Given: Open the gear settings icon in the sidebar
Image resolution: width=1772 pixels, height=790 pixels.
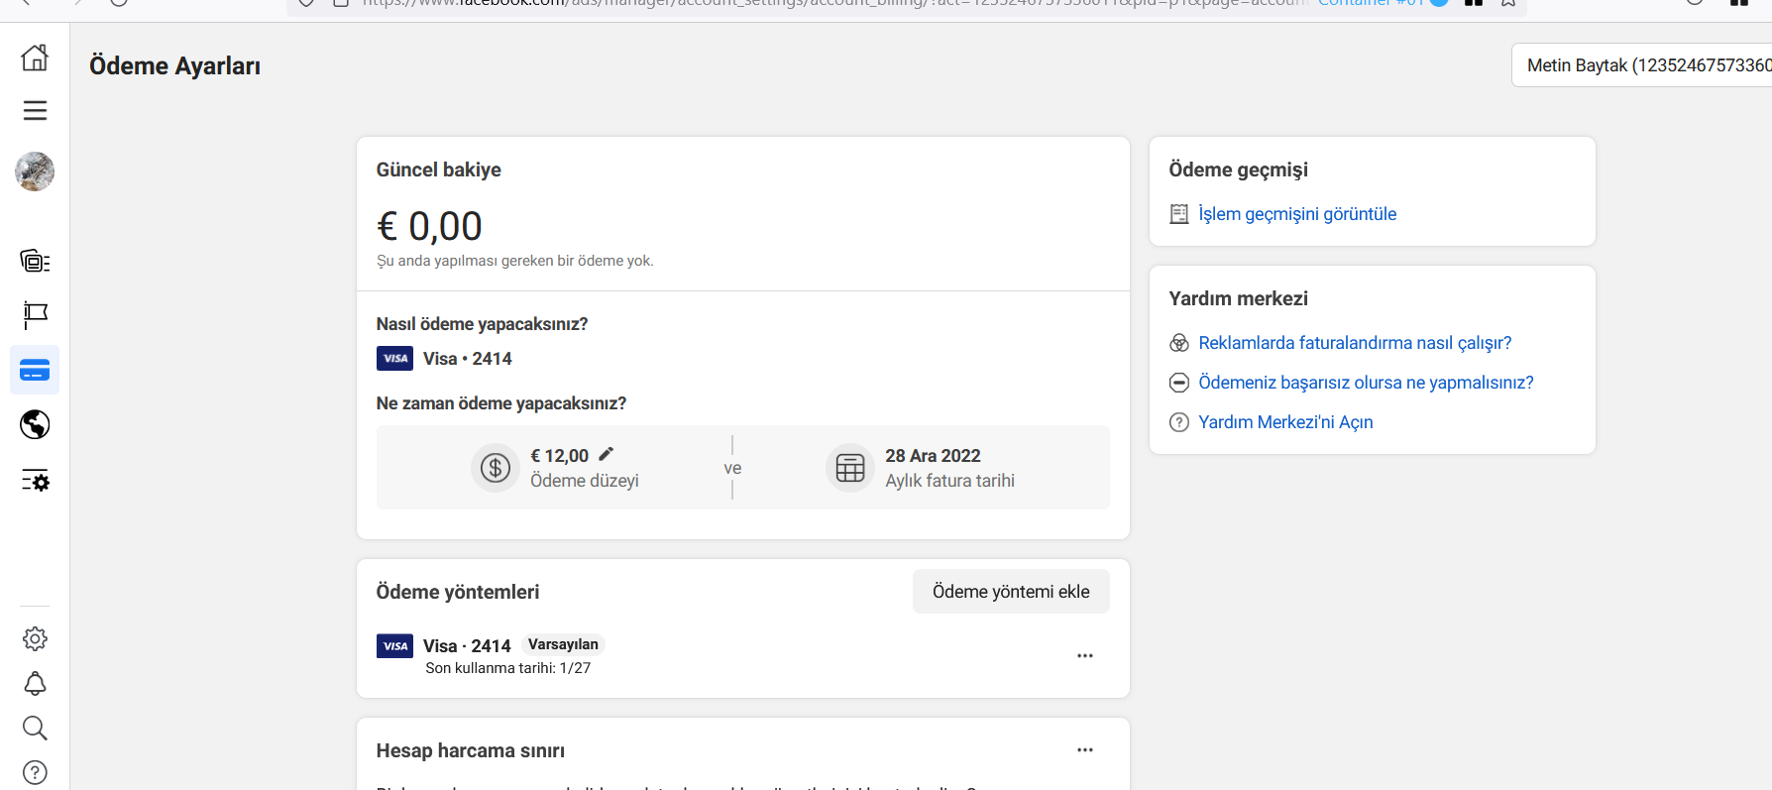Looking at the screenshot, I should (x=35, y=638).
